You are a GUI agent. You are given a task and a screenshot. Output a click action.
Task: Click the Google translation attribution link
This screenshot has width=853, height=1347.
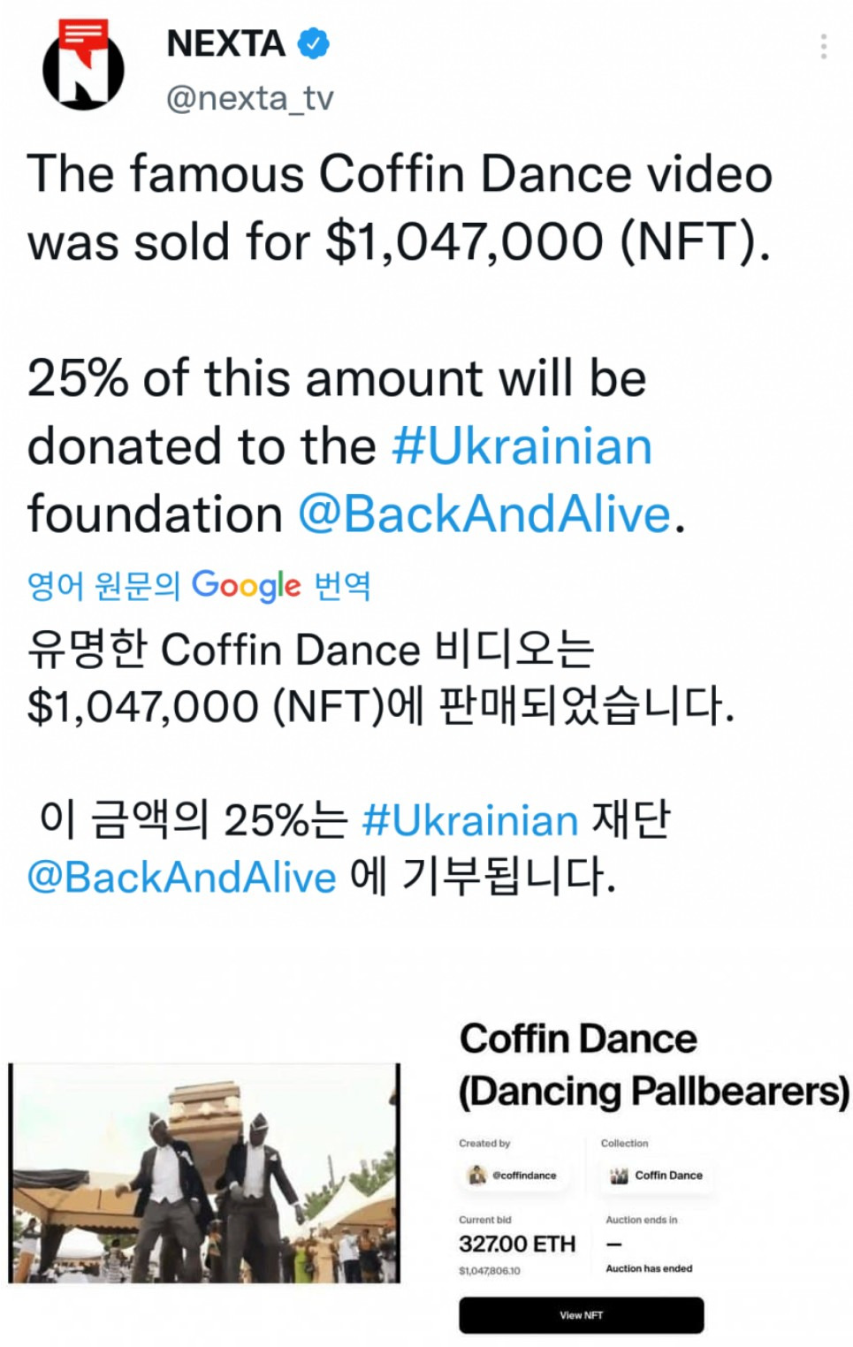pyautogui.click(x=198, y=585)
